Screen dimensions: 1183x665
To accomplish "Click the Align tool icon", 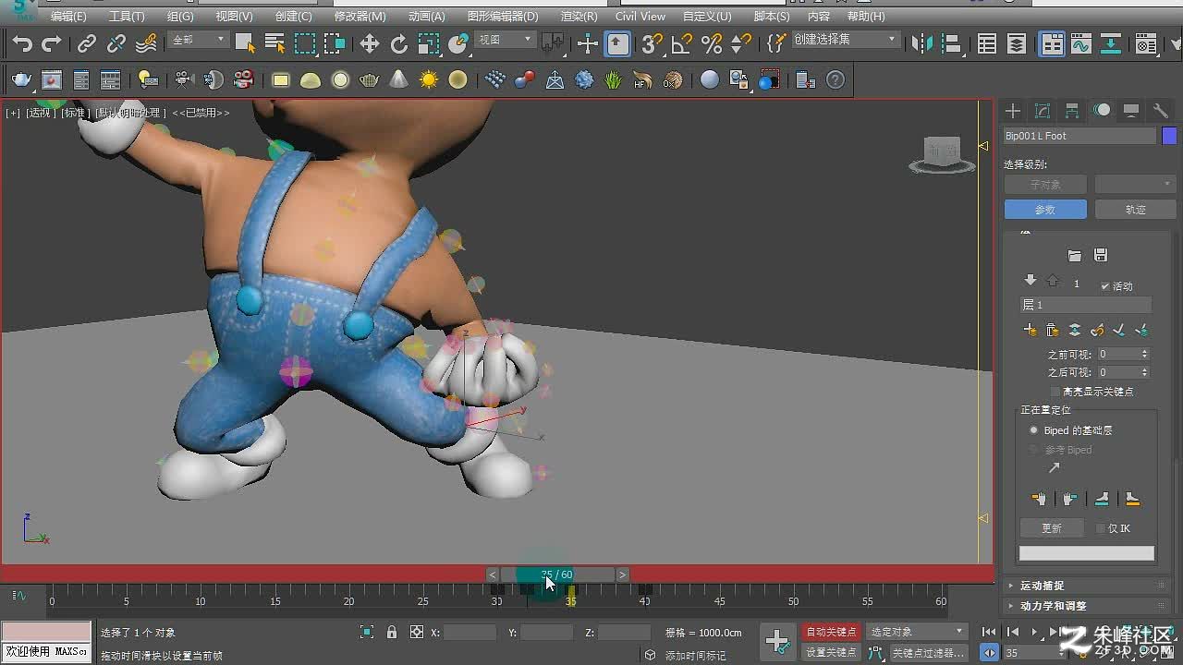I will click(952, 43).
